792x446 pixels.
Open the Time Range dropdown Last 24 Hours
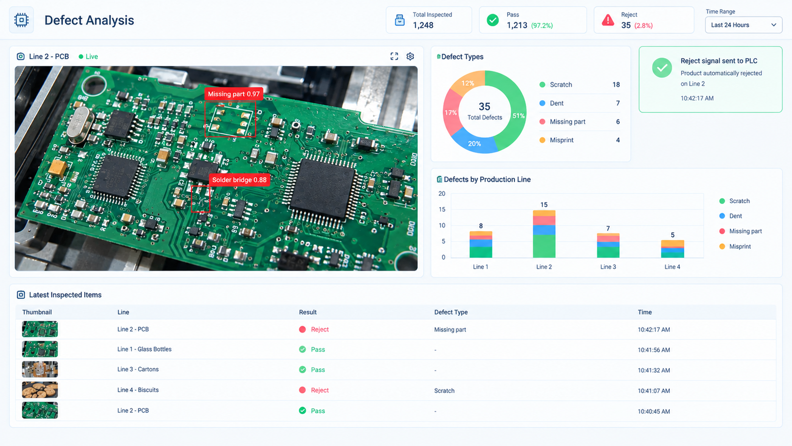pyautogui.click(x=743, y=25)
